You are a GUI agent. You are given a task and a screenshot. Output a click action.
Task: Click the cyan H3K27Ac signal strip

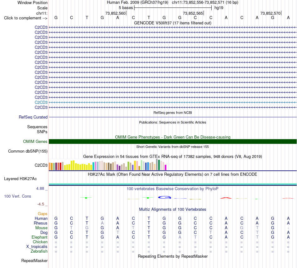173,184
